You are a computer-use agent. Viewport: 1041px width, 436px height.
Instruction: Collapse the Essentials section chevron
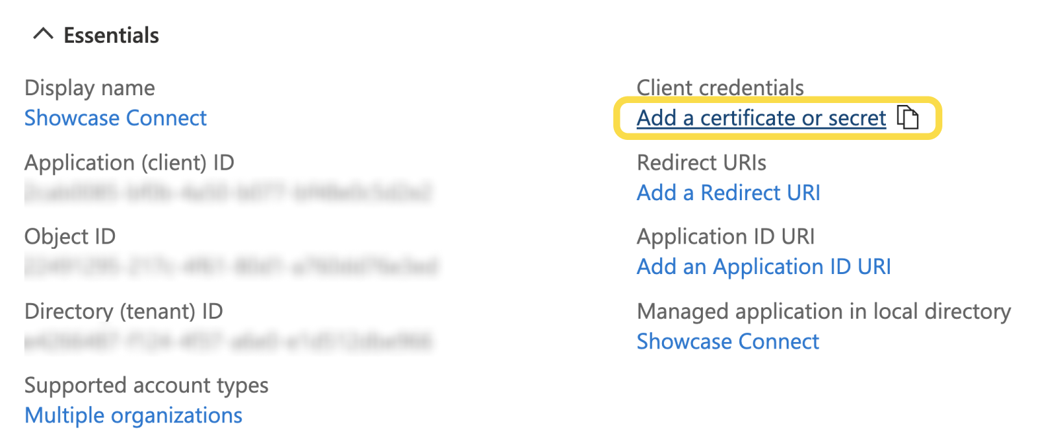pyautogui.click(x=44, y=34)
